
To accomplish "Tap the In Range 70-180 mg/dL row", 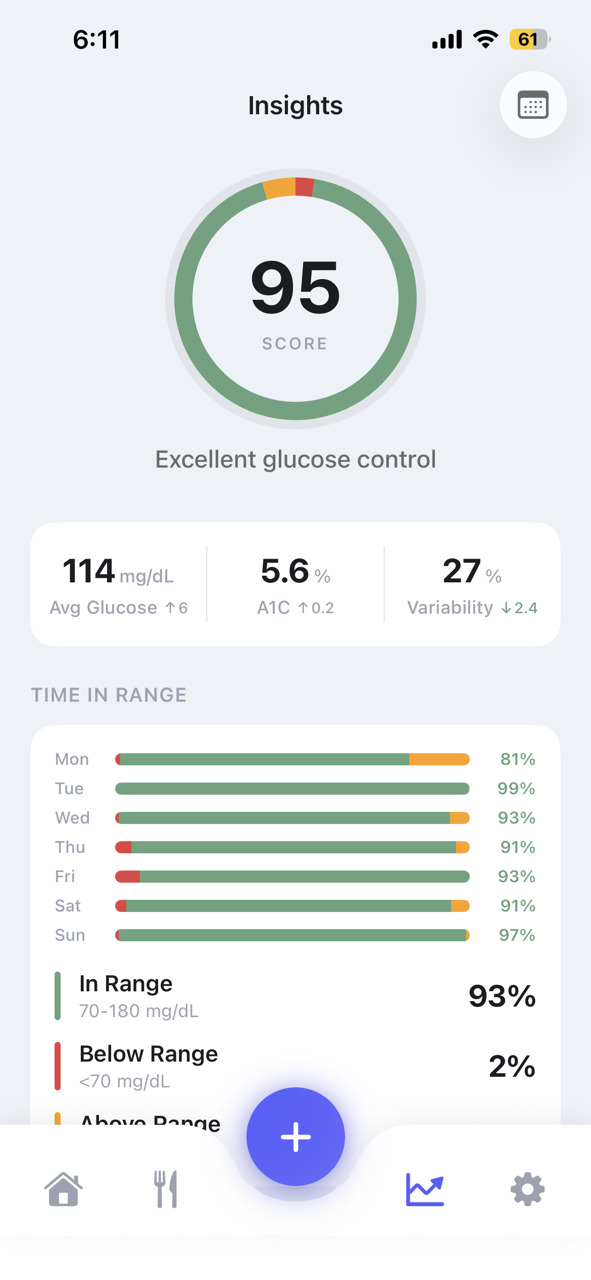I will tap(295, 996).
